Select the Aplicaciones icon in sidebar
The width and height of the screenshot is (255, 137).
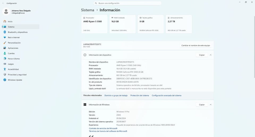tap(5, 48)
